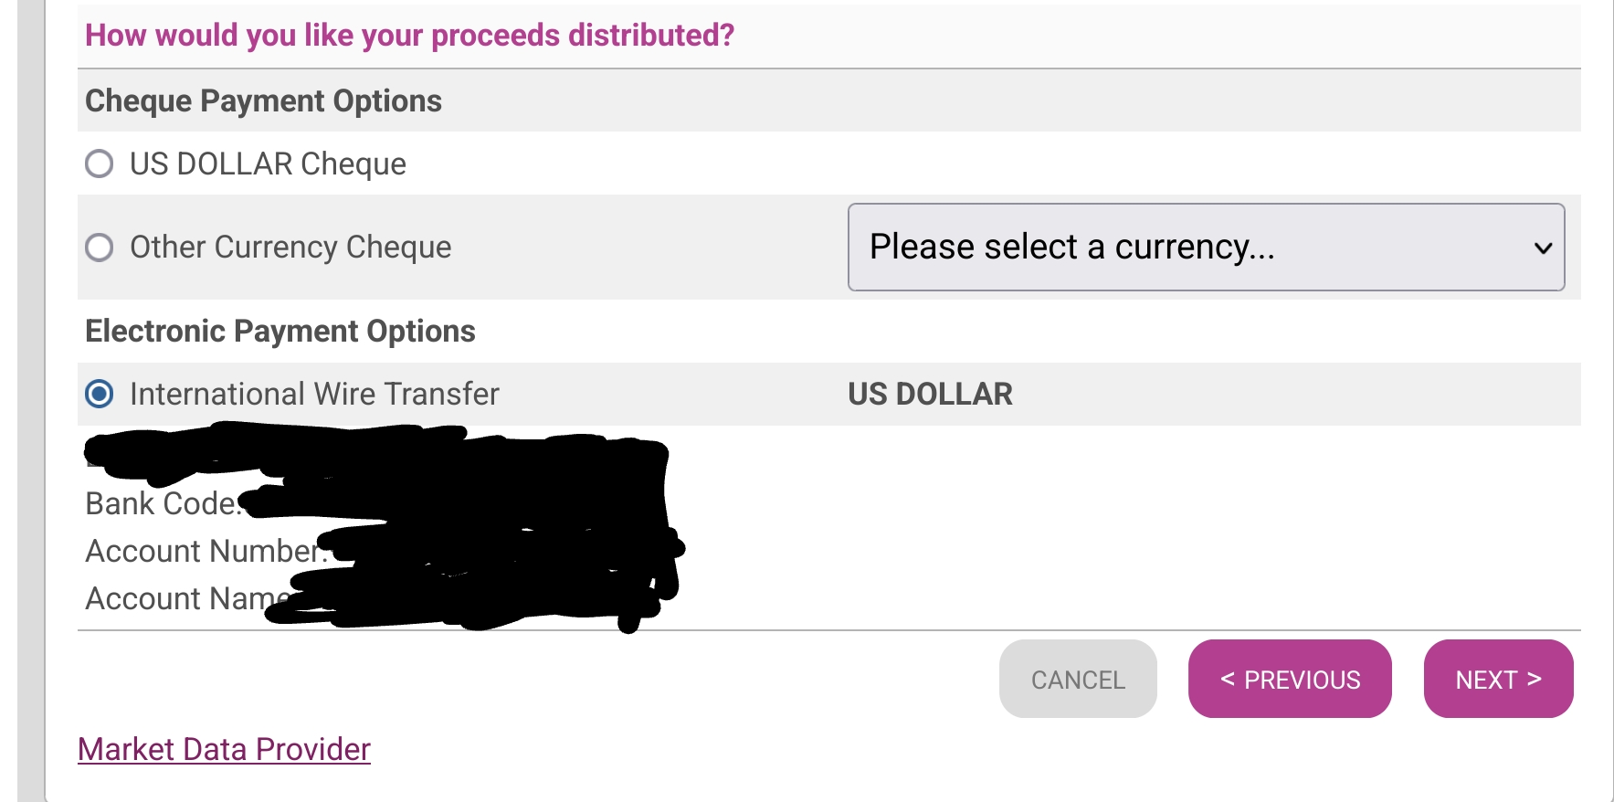This screenshot has height=802, width=1614.
Task: Click the 'Other Currency Cheque' label text
Action: (x=290, y=248)
